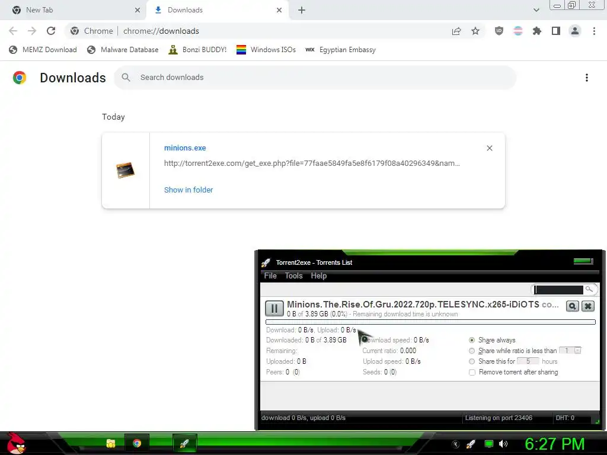Remove the Minions torrent with the X icon
This screenshot has height=455, width=607.
point(588,306)
